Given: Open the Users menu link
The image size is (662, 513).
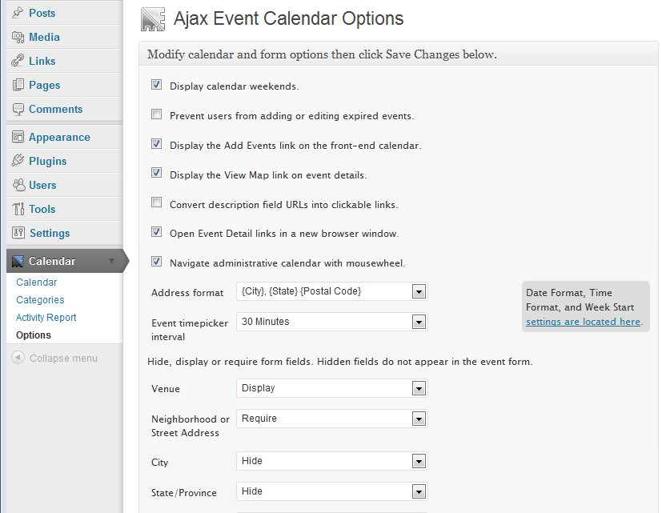Looking at the screenshot, I should [42, 185].
